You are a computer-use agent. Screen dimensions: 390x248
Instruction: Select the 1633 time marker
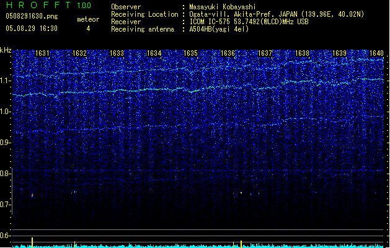pos(117,53)
